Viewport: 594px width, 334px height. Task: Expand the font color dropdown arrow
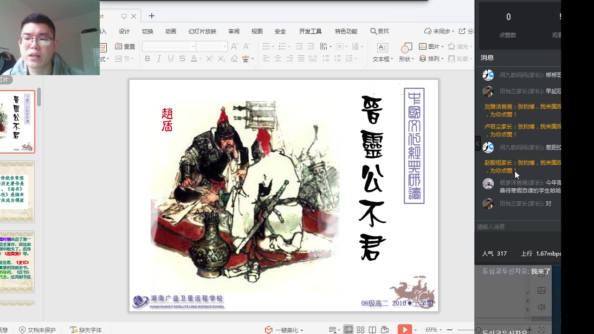tap(201, 59)
